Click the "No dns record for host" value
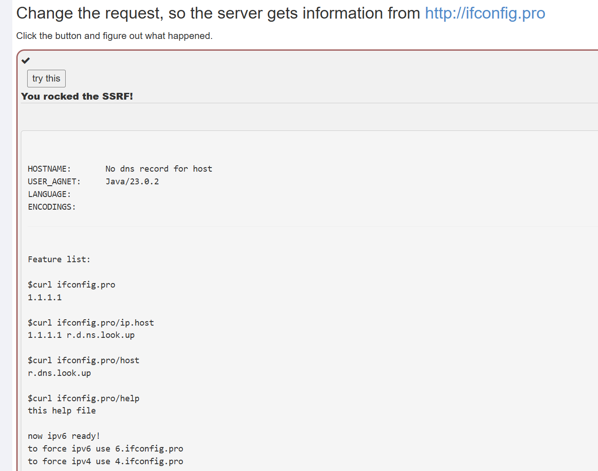 159,169
